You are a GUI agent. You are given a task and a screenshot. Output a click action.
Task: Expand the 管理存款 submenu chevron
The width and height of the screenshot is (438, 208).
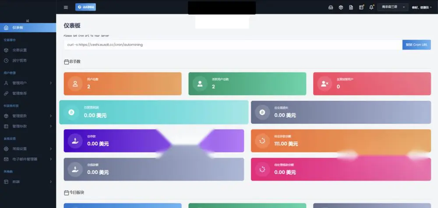(51, 126)
